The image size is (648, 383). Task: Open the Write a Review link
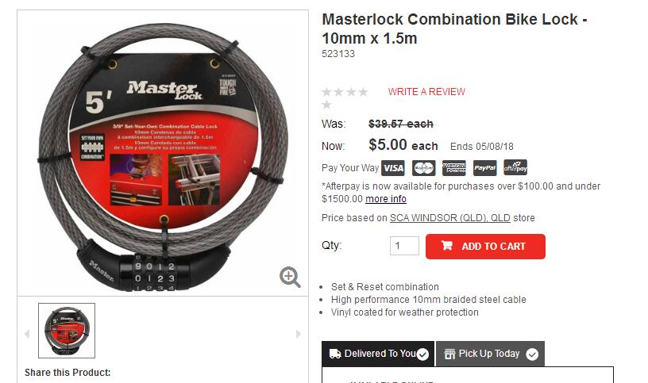pyautogui.click(x=426, y=92)
